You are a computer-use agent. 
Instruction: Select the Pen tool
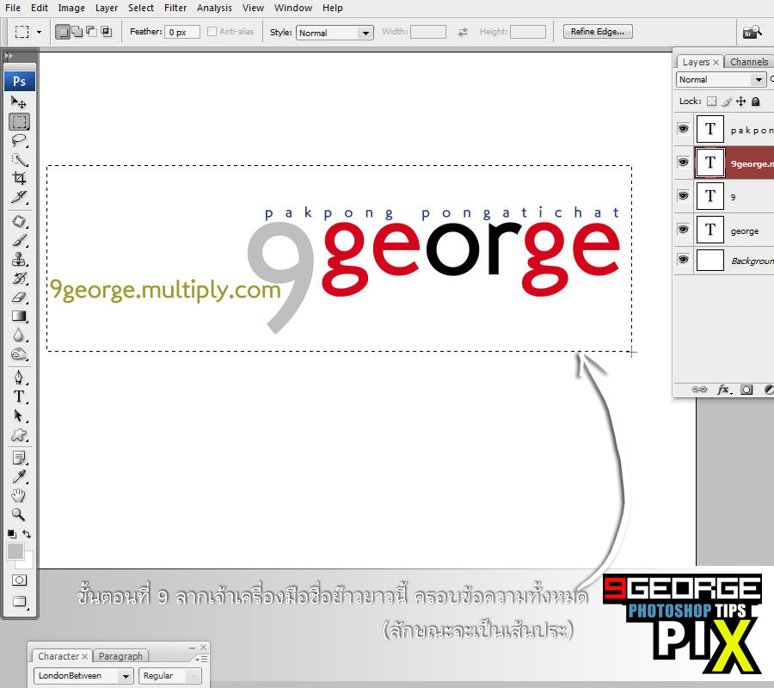19,378
